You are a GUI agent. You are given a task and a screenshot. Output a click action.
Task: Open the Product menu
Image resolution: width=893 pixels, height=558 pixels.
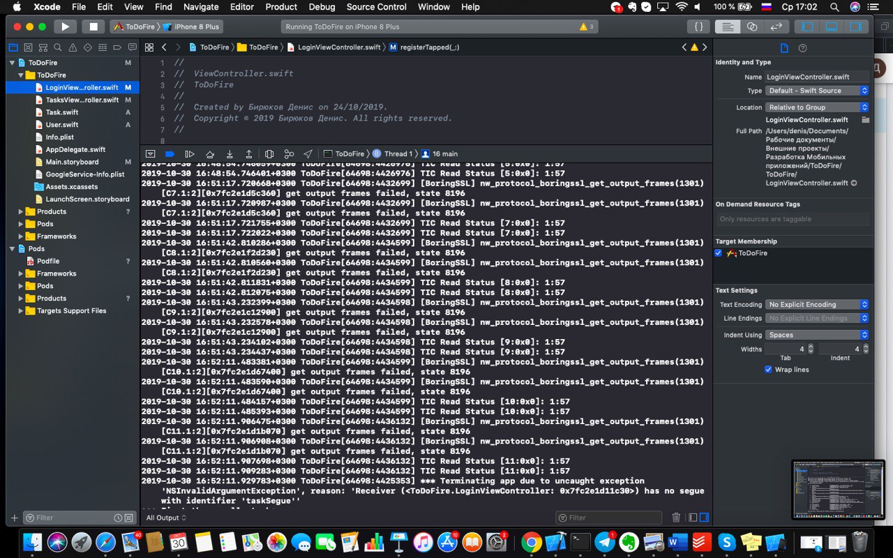281,7
